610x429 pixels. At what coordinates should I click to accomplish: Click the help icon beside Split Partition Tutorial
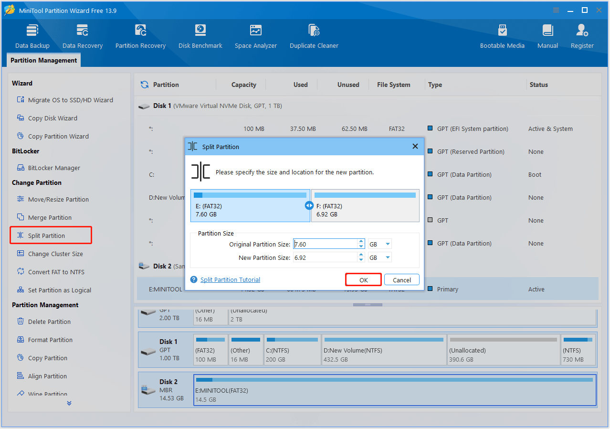pos(194,279)
